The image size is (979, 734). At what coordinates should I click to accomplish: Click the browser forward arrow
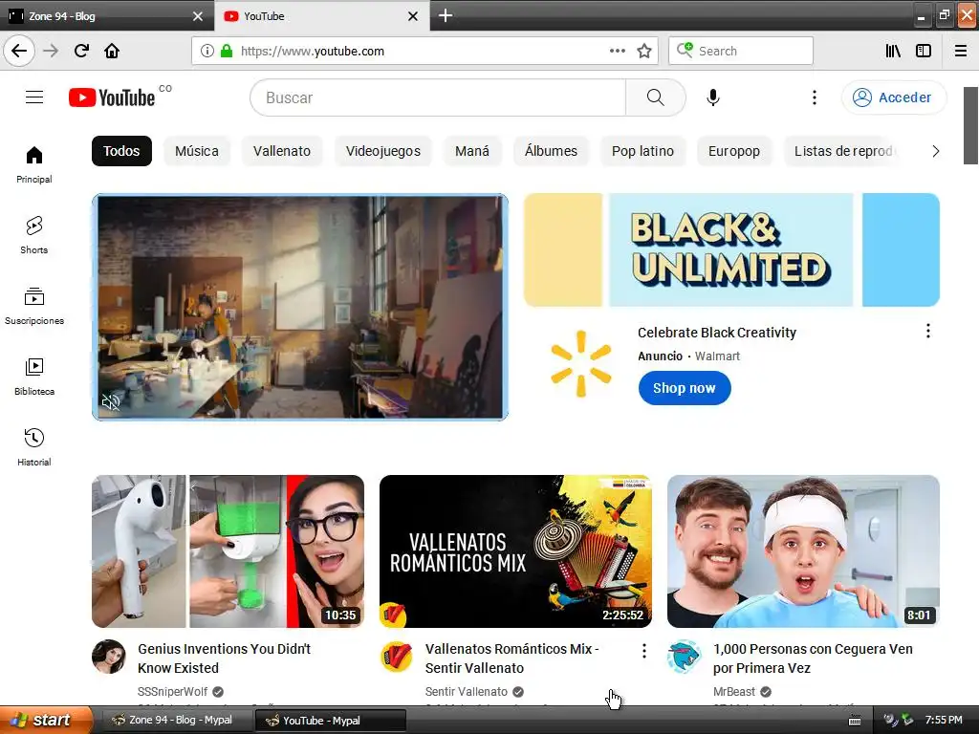coord(51,51)
